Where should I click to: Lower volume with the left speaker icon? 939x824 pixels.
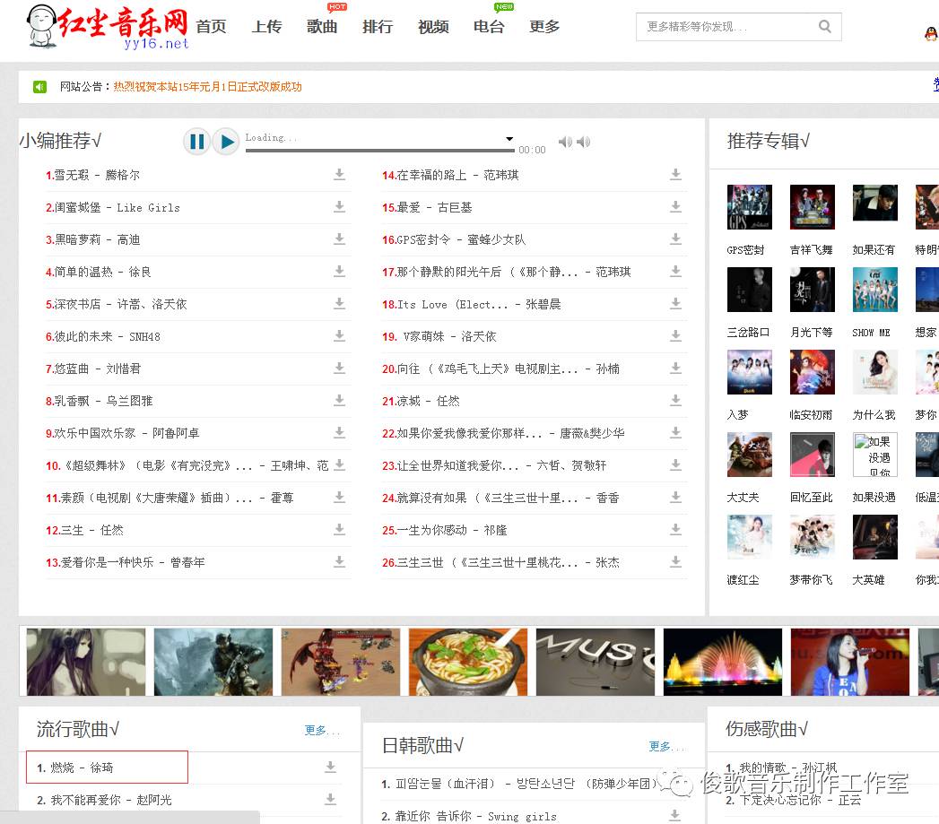(x=565, y=142)
